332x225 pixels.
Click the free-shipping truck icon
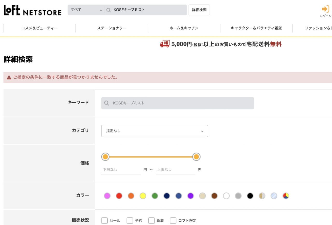point(165,44)
